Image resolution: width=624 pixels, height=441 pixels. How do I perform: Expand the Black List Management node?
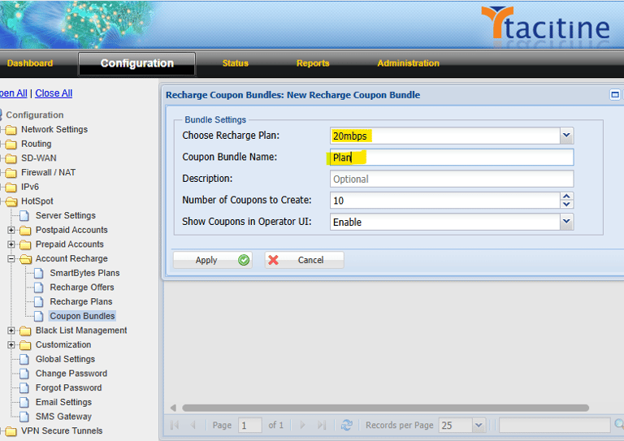tap(11, 331)
